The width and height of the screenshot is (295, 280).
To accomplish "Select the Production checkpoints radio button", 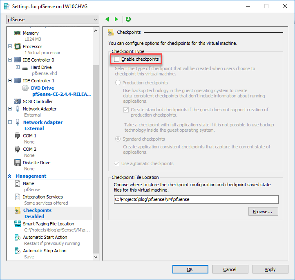I will click(x=118, y=83).
